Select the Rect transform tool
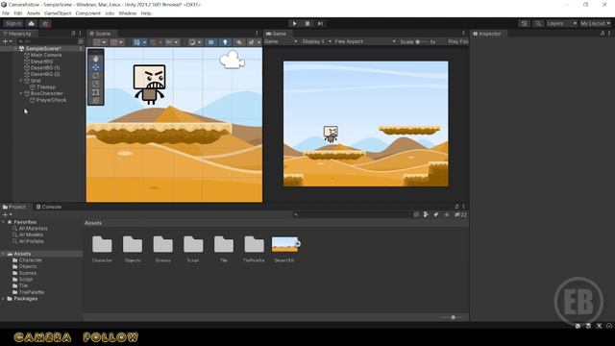615x346 pixels. (x=96, y=92)
